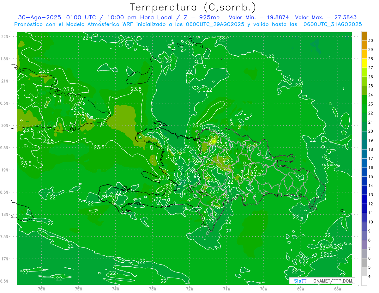Click the "75W" longitude axis label
Screen dimensions: 379x293
(79, 289)
